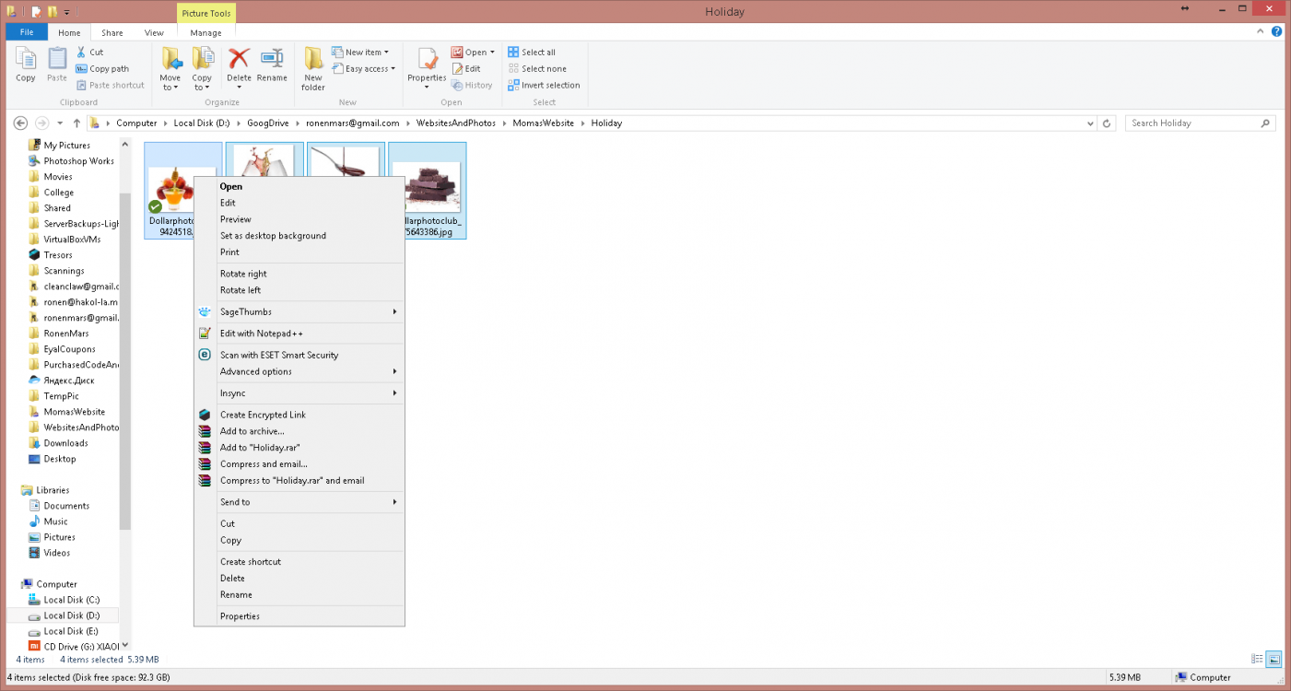This screenshot has width=1291, height=691.
Task: Open the File tab
Action: pos(27,32)
